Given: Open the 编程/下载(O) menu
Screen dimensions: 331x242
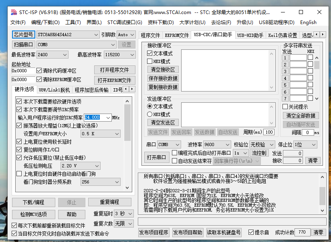Looking at the screenshot, I should [x=45, y=22].
